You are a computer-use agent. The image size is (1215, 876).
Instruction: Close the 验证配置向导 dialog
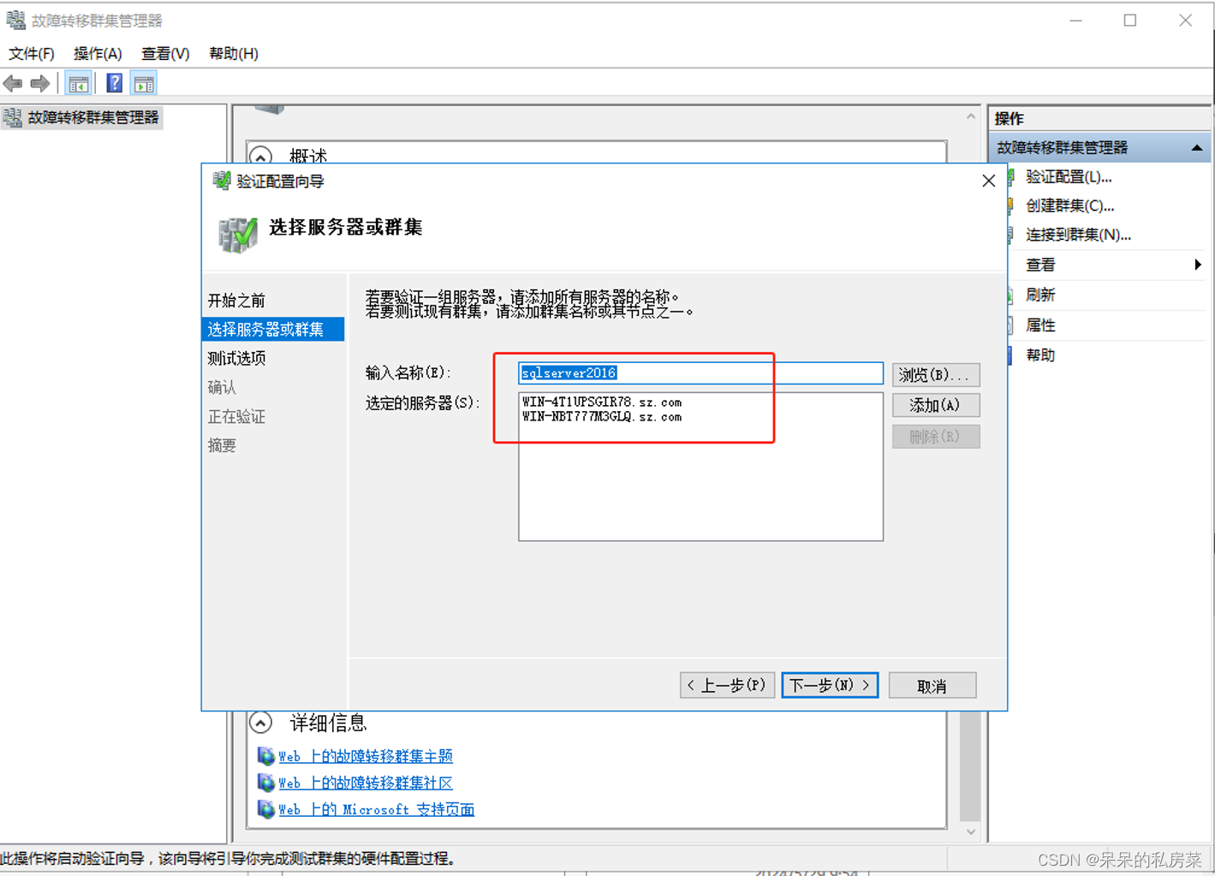988,181
